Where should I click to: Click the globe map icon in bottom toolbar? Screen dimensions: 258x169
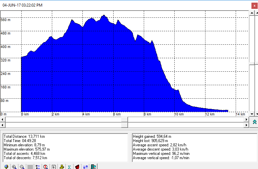tap(6, 167)
